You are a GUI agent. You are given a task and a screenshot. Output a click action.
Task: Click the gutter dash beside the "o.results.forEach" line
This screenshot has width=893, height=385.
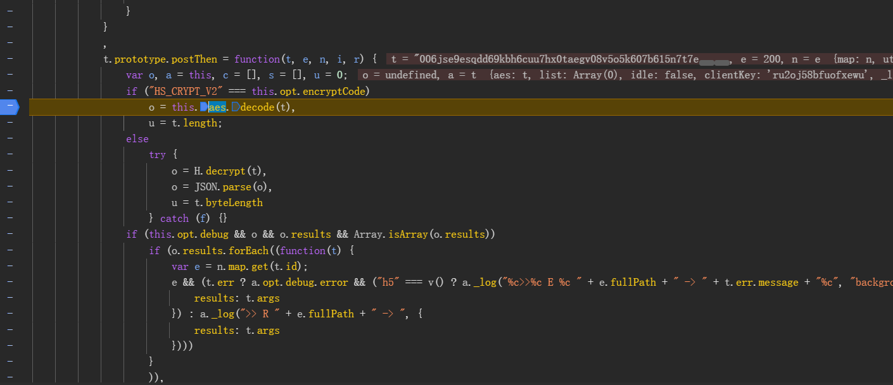tap(10, 250)
